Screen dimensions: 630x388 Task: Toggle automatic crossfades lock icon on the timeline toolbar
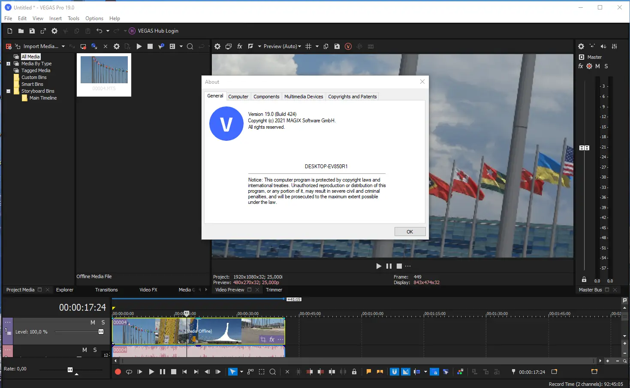point(354,372)
